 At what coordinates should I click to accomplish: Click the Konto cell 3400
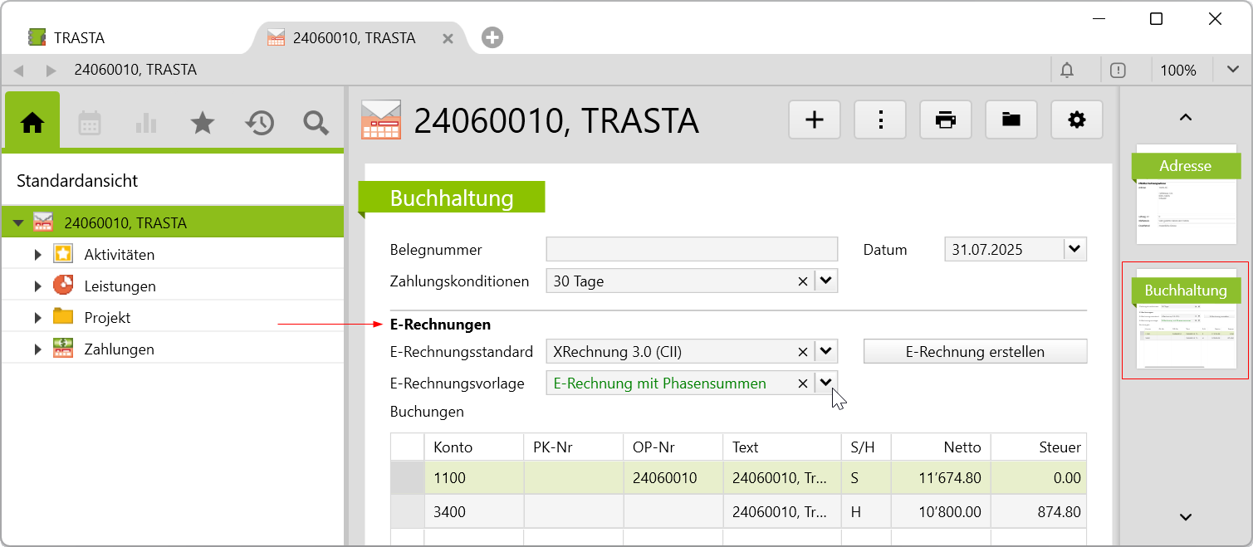coord(474,512)
